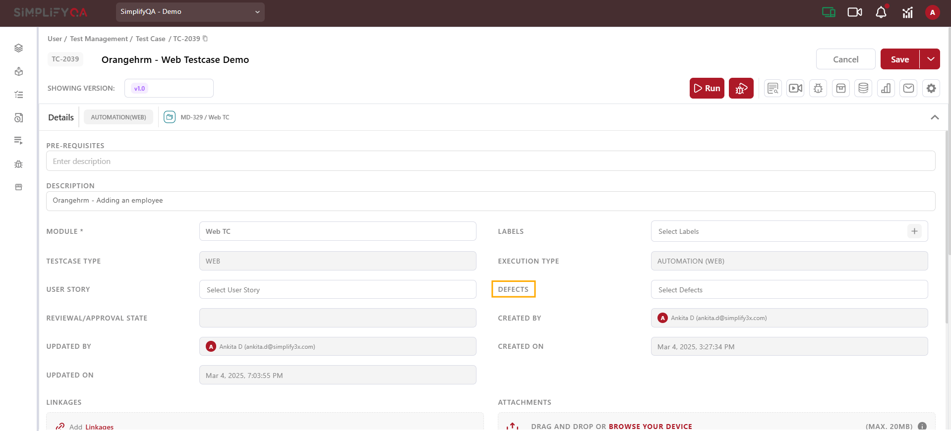The width and height of the screenshot is (951, 431).
Task: Click the bug icon in left sidebar
Action: [19, 164]
